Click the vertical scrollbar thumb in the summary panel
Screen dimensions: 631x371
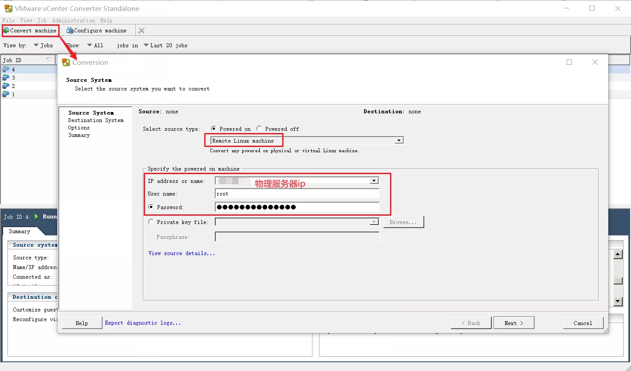[x=618, y=281]
